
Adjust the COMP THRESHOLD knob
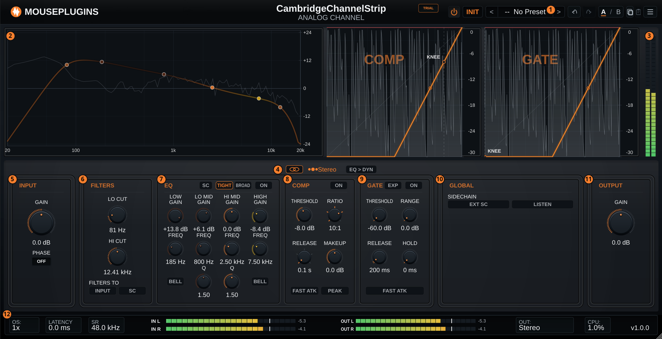click(x=304, y=215)
